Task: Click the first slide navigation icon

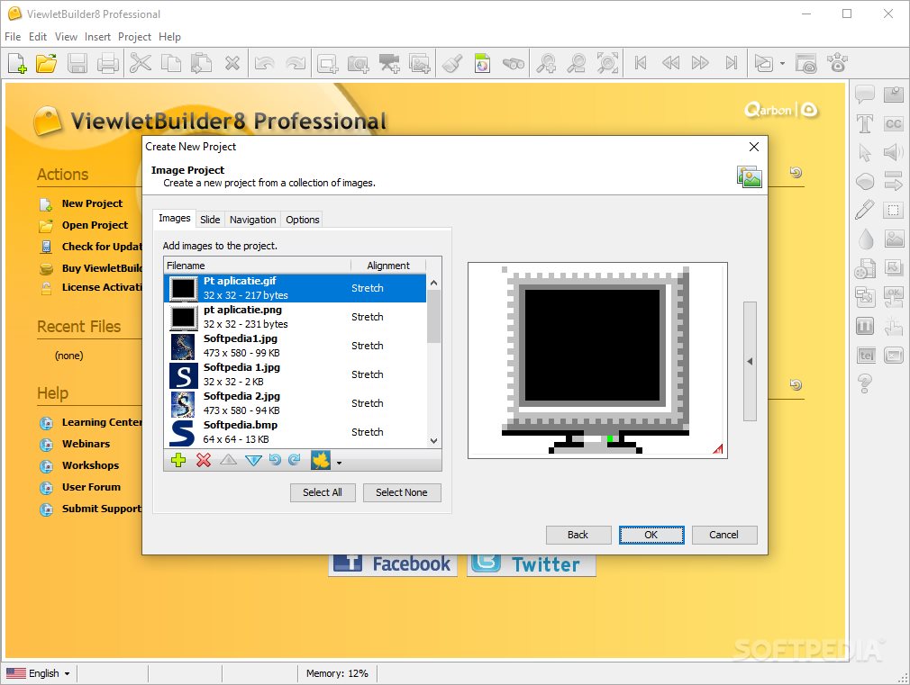Action: (x=640, y=63)
